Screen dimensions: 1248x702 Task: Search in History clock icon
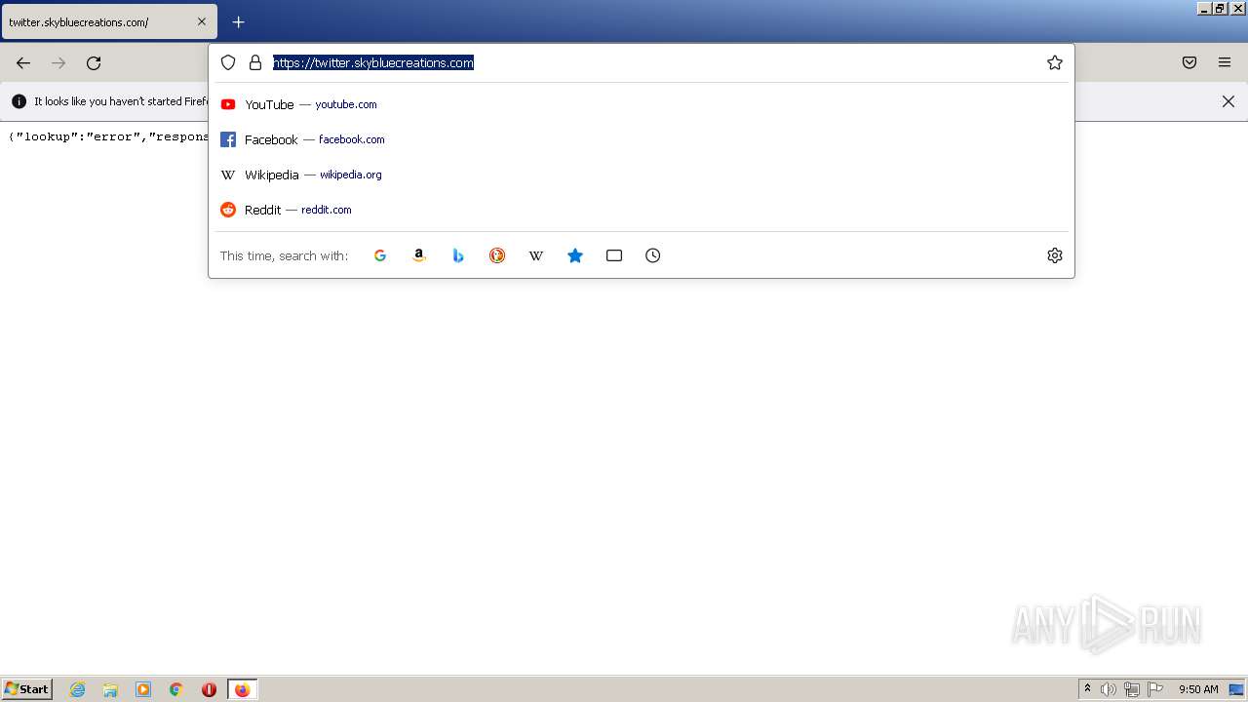pos(653,255)
